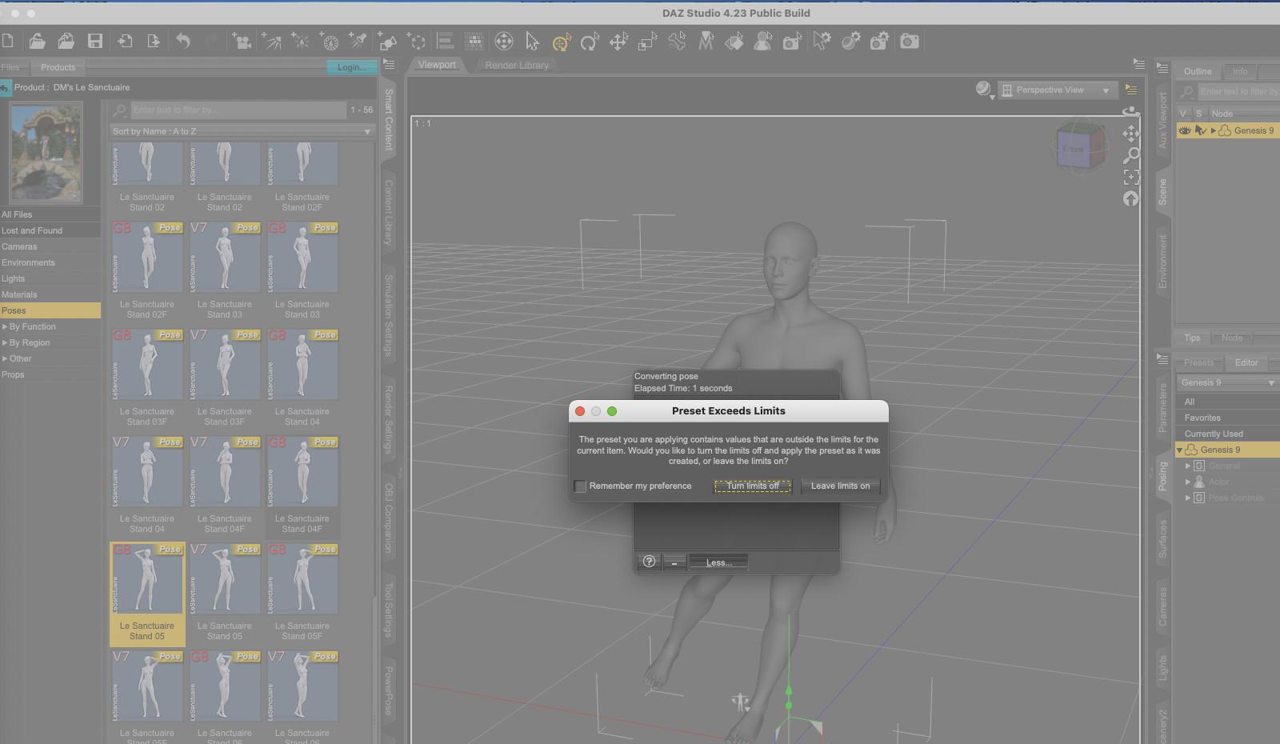Click the viewport orbit control icon

tap(1131, 112)
